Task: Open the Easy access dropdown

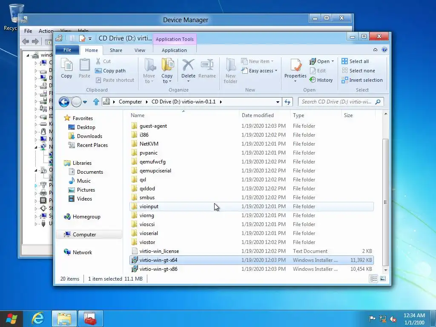Action: pyautogui.click(x=259, y=71)
